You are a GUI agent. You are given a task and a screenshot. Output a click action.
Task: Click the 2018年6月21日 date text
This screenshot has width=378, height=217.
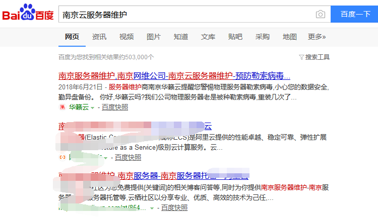click(x=81, y=87)
